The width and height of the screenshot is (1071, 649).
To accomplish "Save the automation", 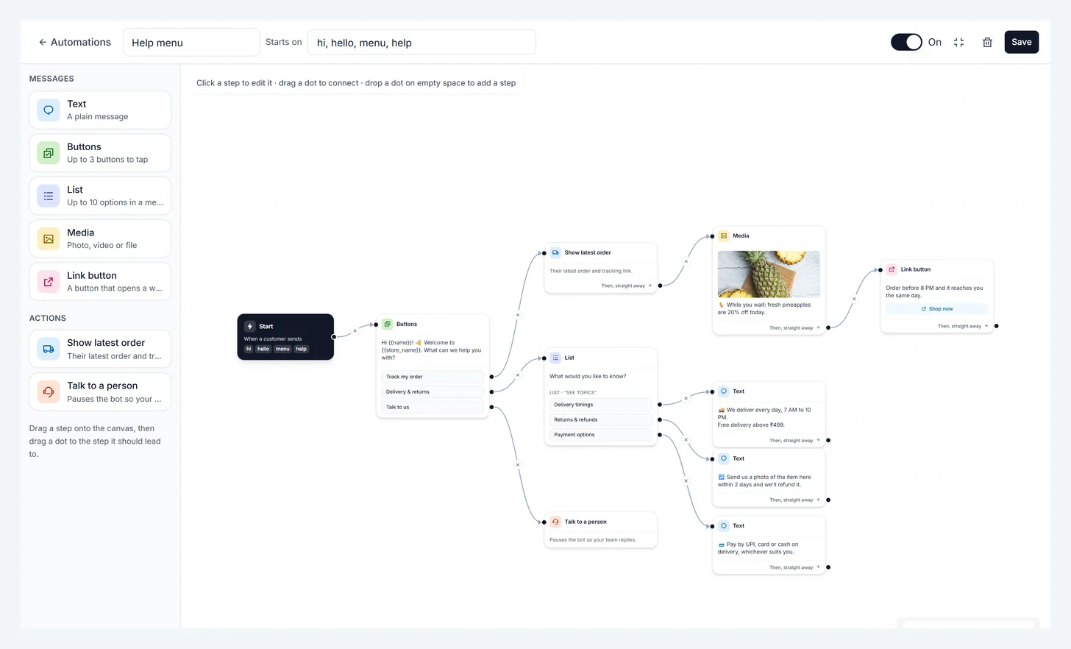I will (x=1022, y=42).
